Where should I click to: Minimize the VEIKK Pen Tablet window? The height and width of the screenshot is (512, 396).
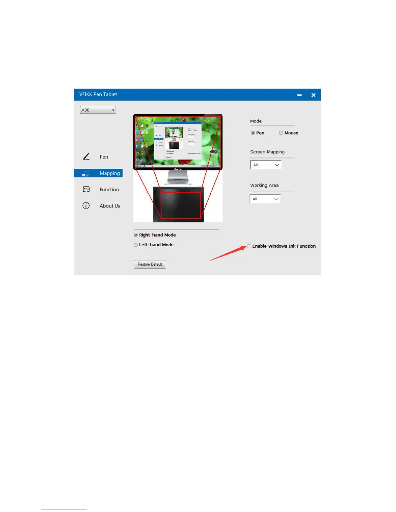[x=300, y=95]
